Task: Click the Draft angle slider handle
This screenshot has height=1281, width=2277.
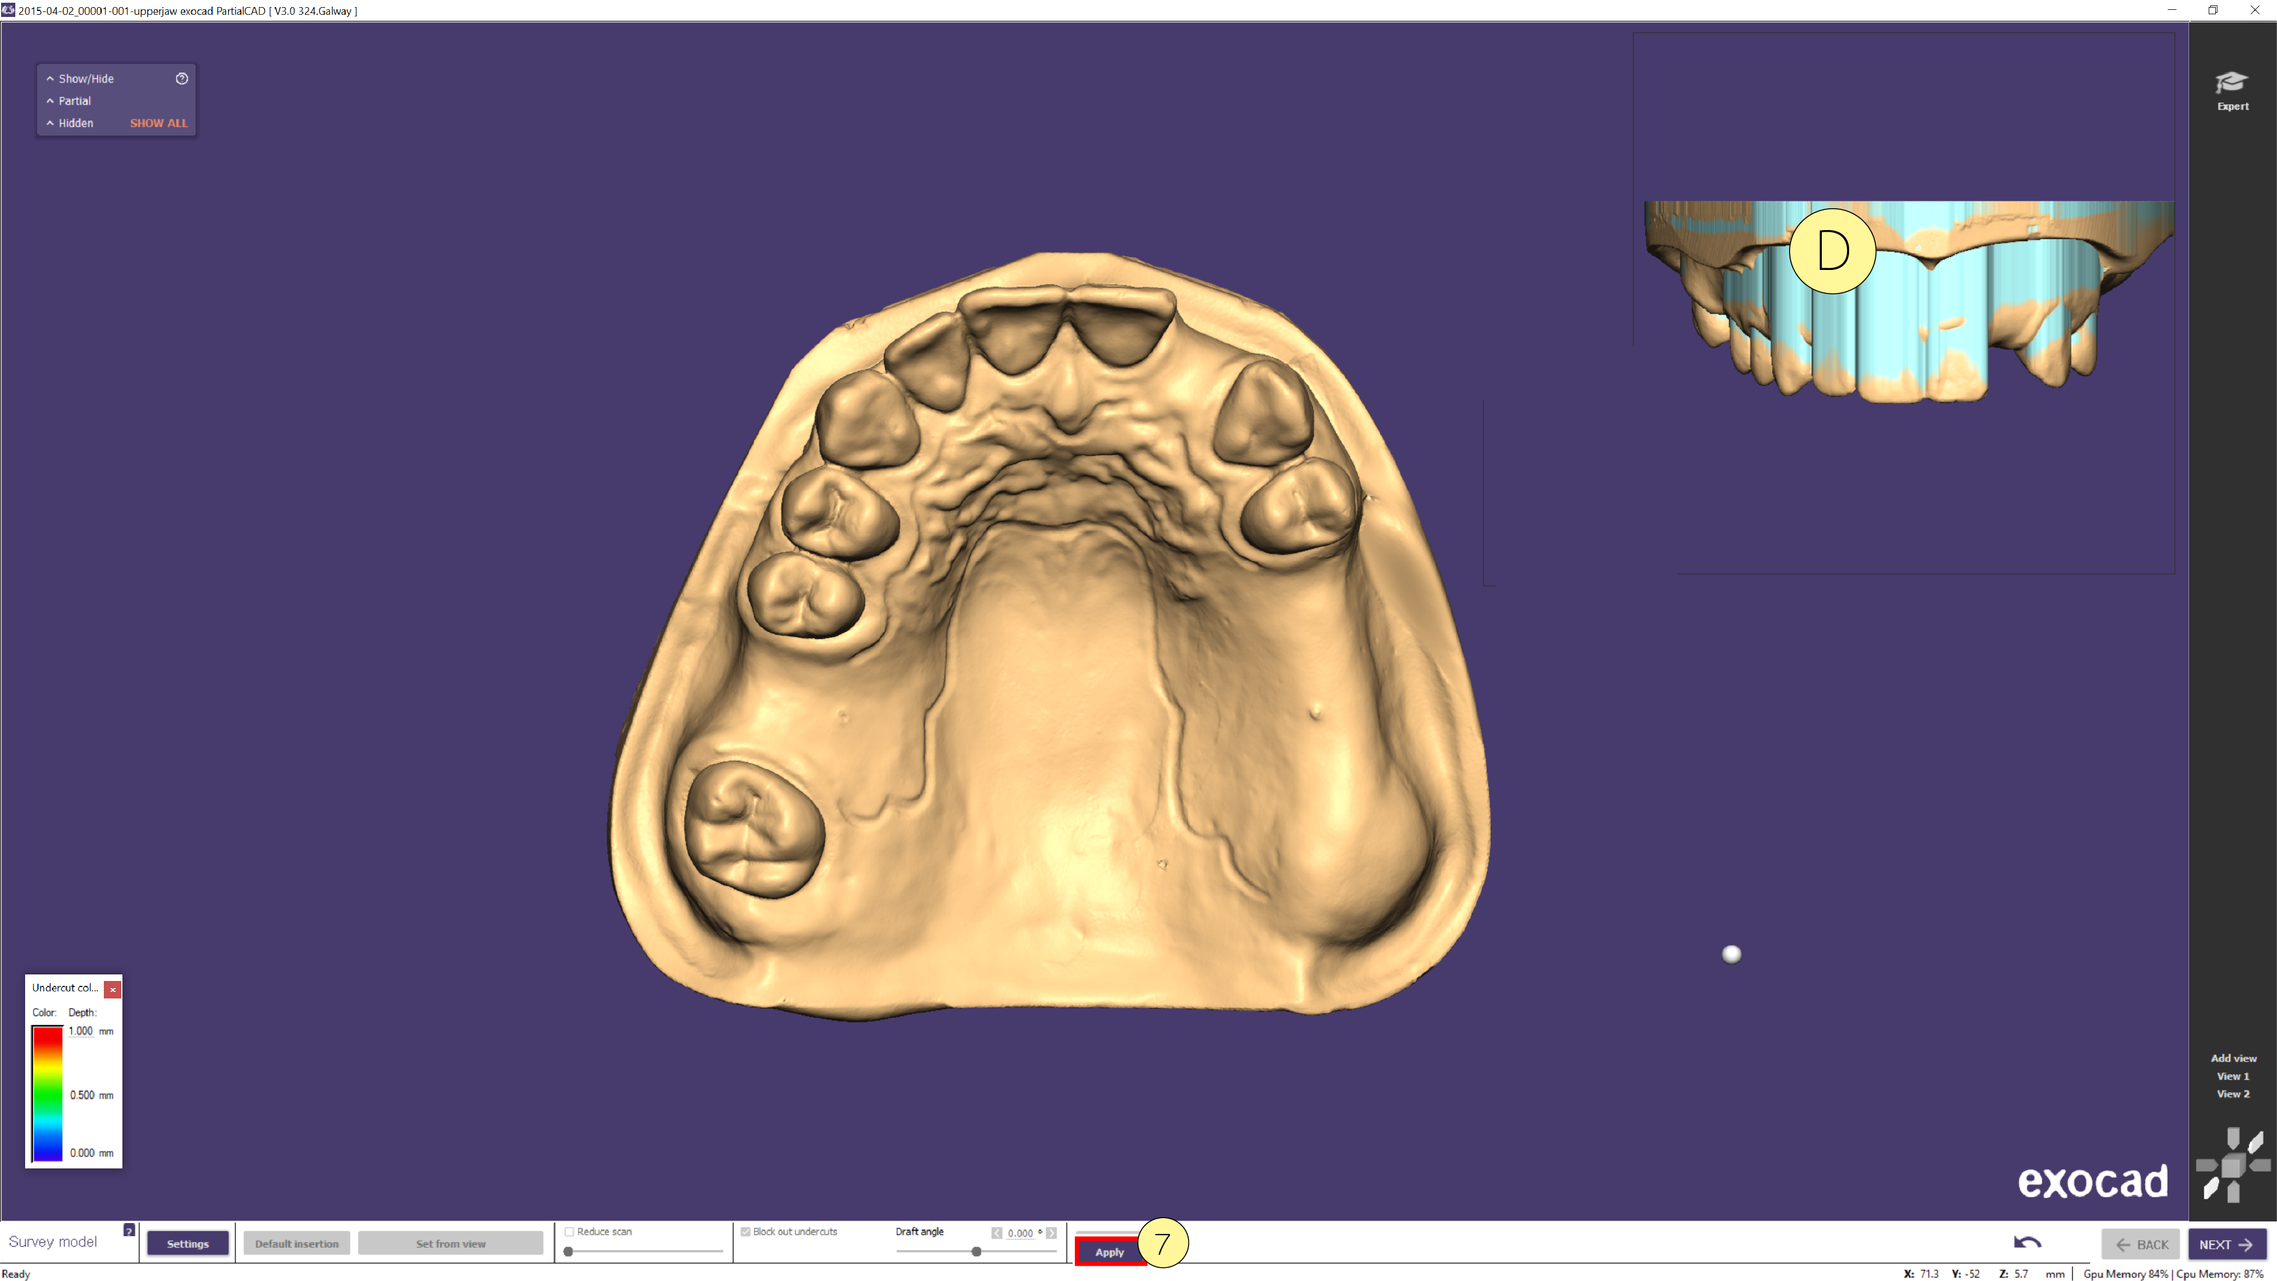Action: coord(976,1251)
